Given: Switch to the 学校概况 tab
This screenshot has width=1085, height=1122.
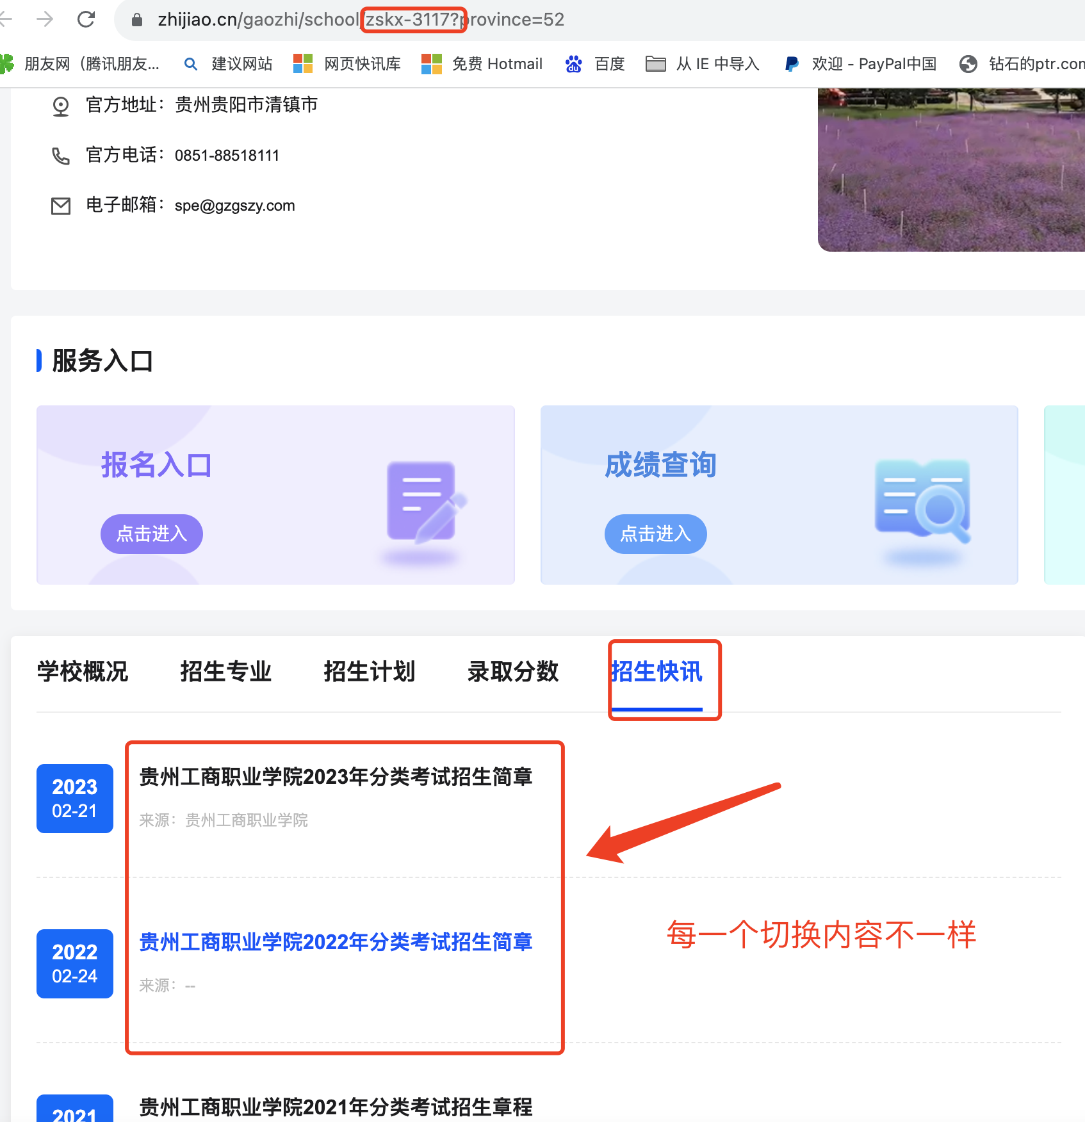Looking at the screenshot, I should [x=83, y=672].
